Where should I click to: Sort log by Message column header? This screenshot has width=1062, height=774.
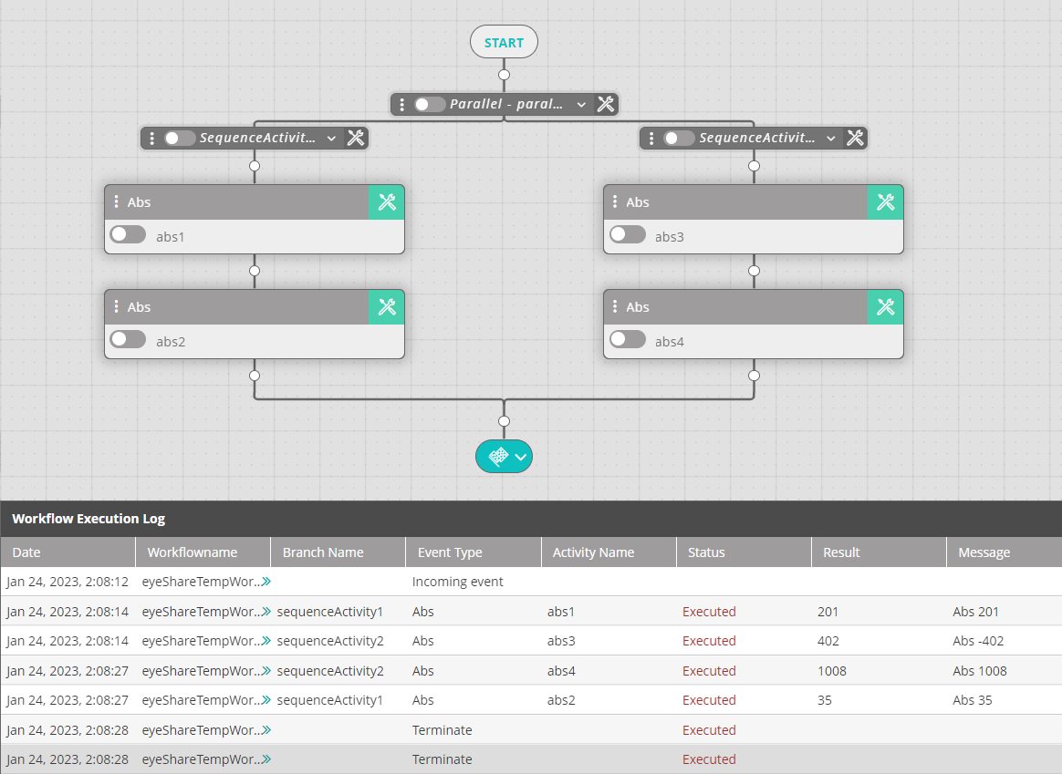click(1005, 552)
